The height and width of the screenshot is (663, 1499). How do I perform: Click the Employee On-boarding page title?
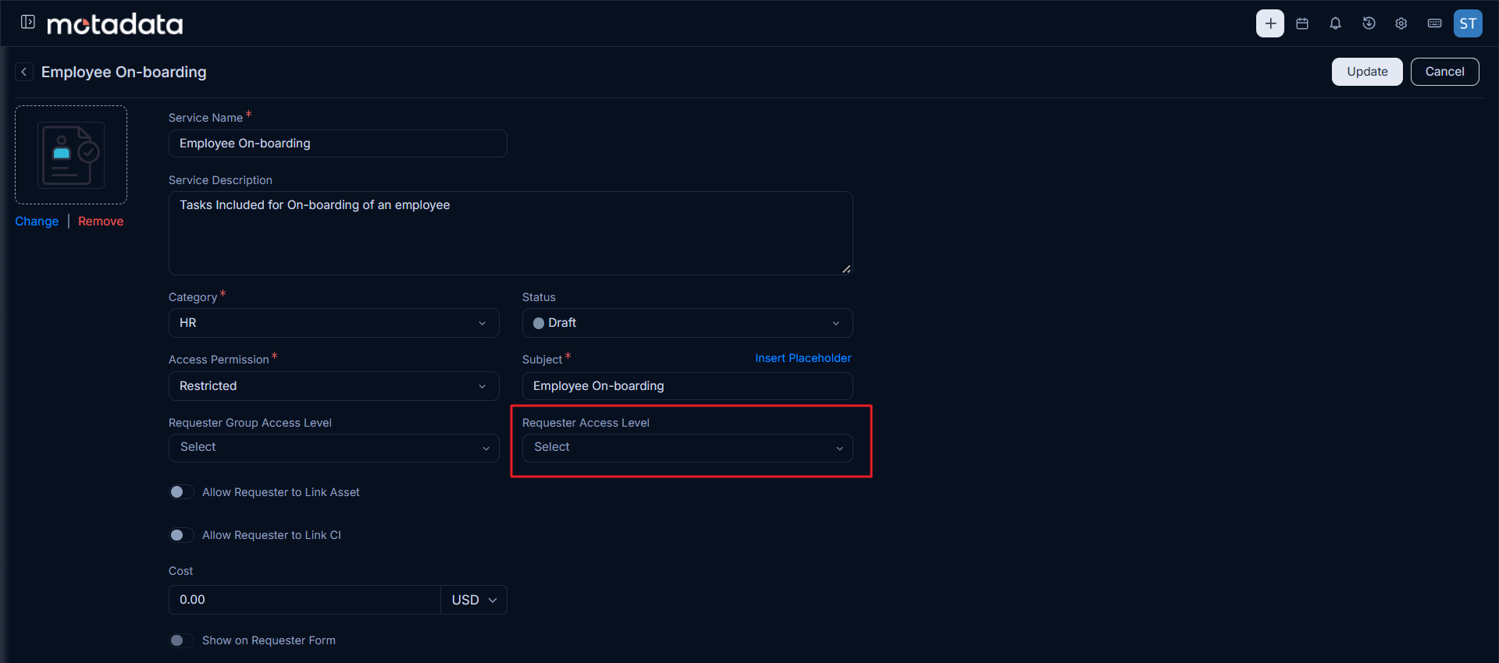tap(124, 72)
